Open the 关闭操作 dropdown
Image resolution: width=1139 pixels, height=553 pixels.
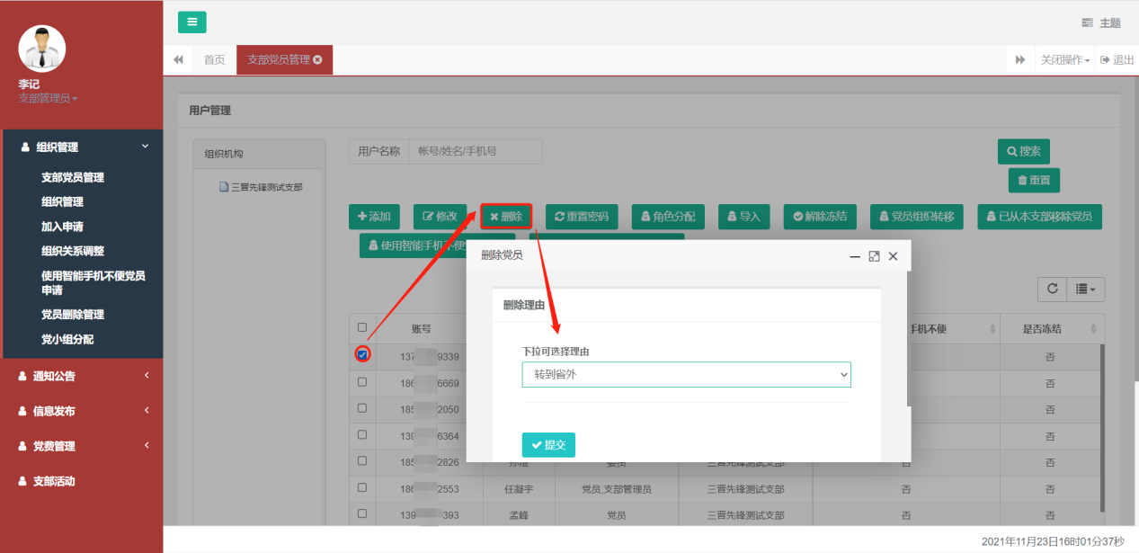1065,60
